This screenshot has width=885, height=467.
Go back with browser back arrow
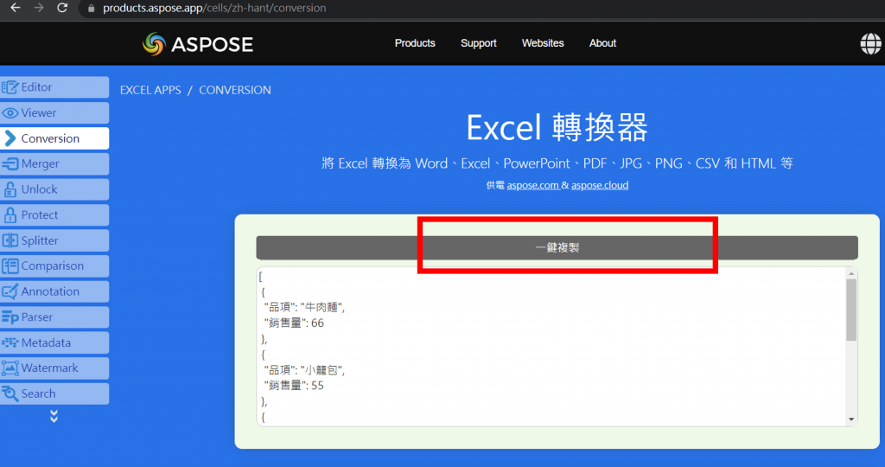tap(16, 8)
